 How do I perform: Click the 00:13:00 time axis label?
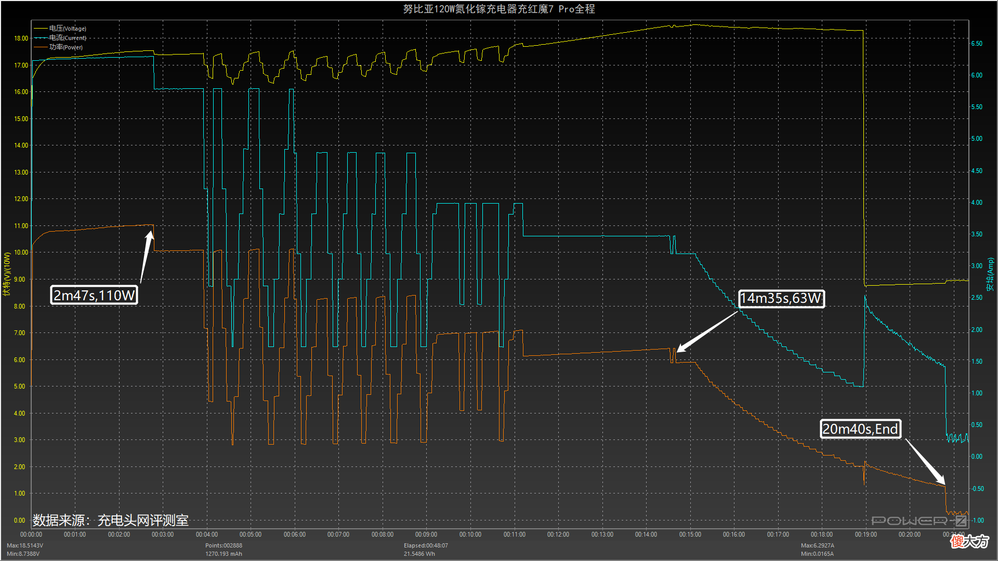[x=602, y=535]
